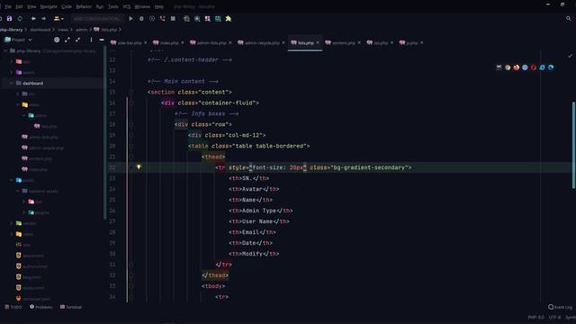Click the Forward navigation arrow

[44, 18]
